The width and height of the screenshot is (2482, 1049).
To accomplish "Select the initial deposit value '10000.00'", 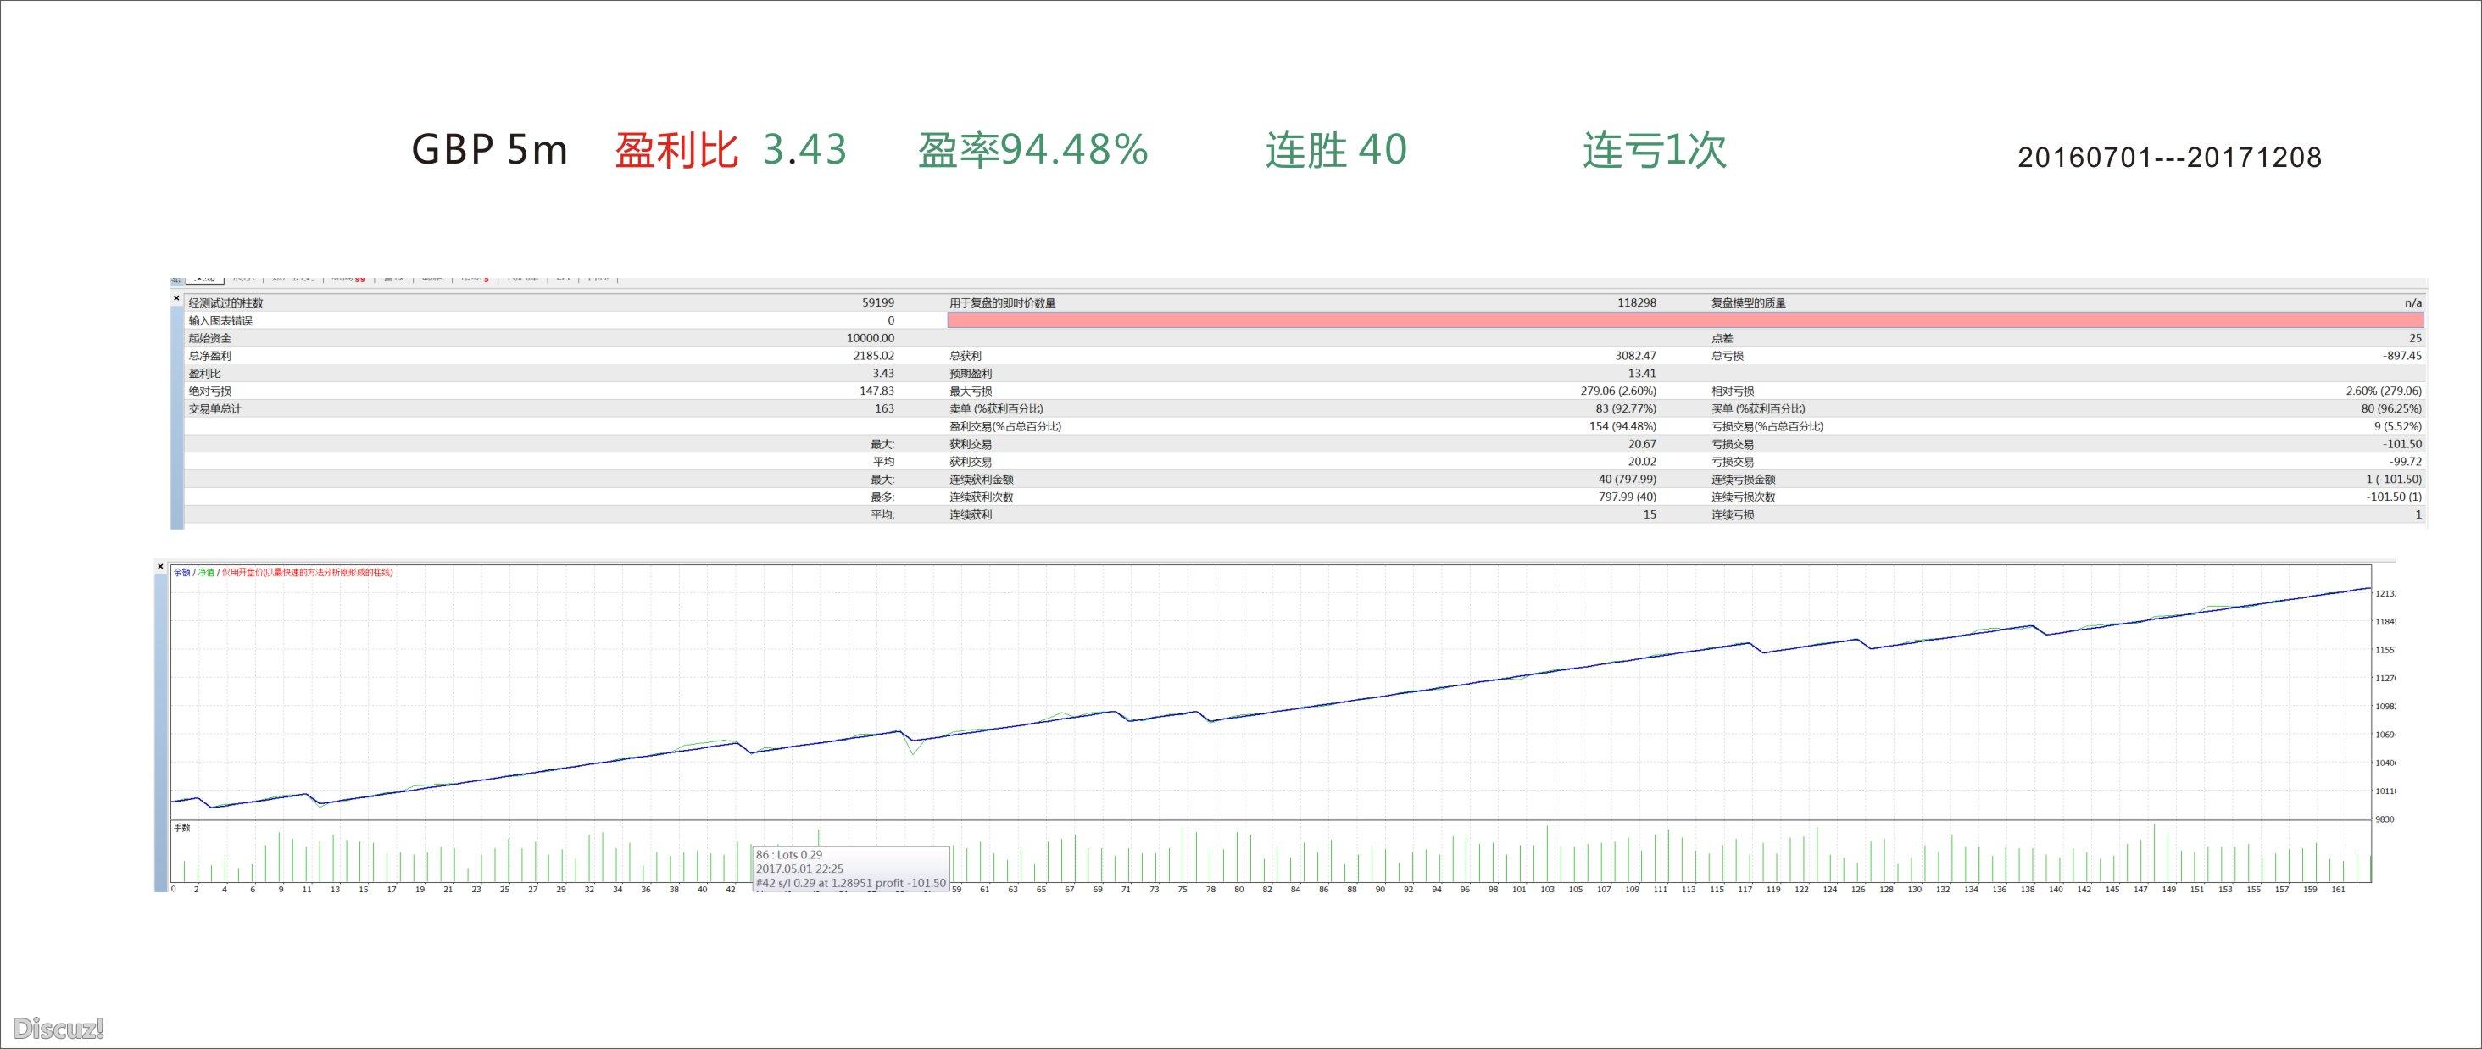I will coord(870,338).
